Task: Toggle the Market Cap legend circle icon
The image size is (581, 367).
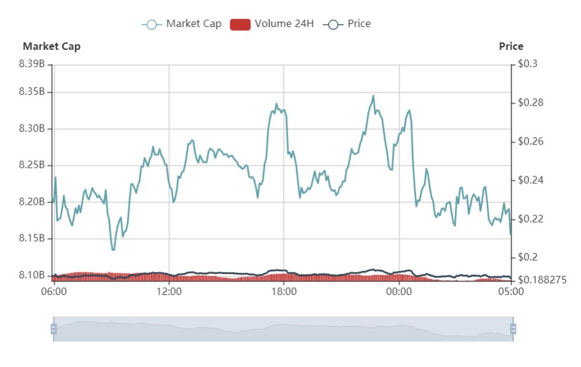Action: [x=151, y=25]
